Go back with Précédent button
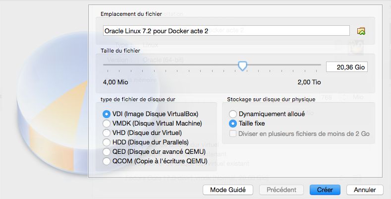This screenshot has height=199, width=391. coord(281,190)
